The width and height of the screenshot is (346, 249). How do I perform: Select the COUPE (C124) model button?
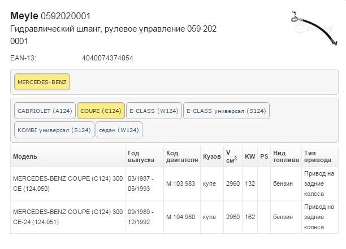pyautogui.click(x=101, y=111)
